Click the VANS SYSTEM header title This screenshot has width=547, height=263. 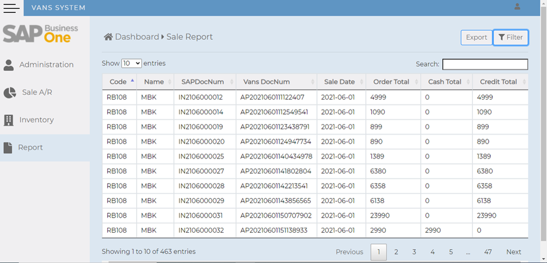coord(58,8)
